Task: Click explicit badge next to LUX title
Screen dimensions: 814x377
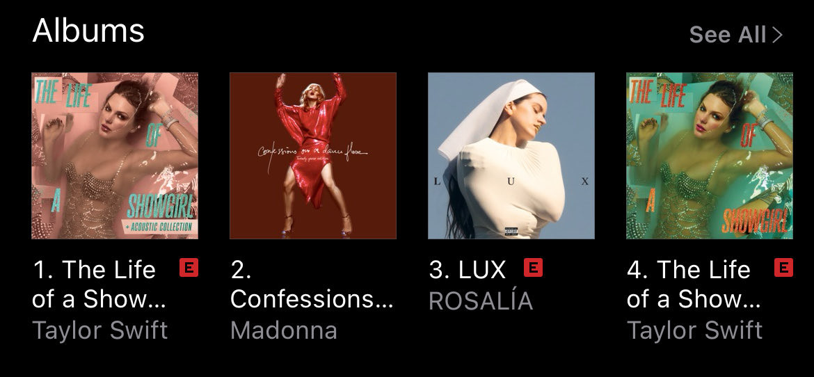Action: (533, 267)
